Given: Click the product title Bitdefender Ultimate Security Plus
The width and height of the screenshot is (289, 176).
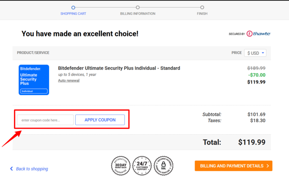Looking at the screenshot, I should tap(119, 68).
